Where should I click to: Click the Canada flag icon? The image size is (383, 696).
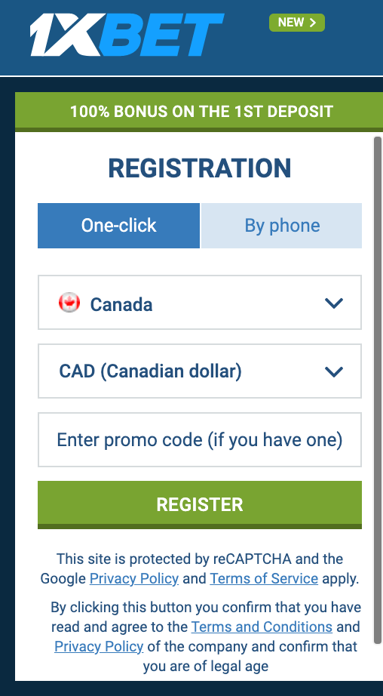coord(69,303)
